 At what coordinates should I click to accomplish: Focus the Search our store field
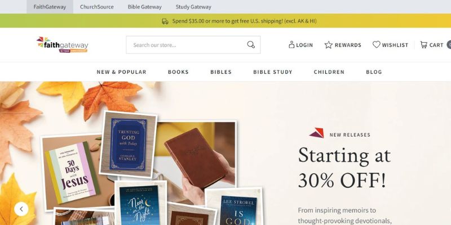(187, 45)
